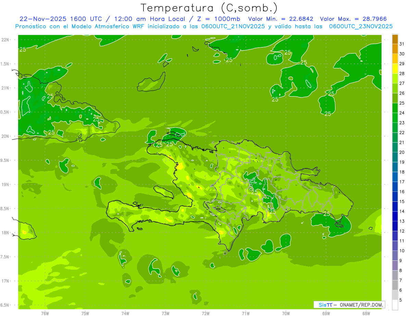
Task: Click the '20N' latitude label
Action: [x=5, y=136]
